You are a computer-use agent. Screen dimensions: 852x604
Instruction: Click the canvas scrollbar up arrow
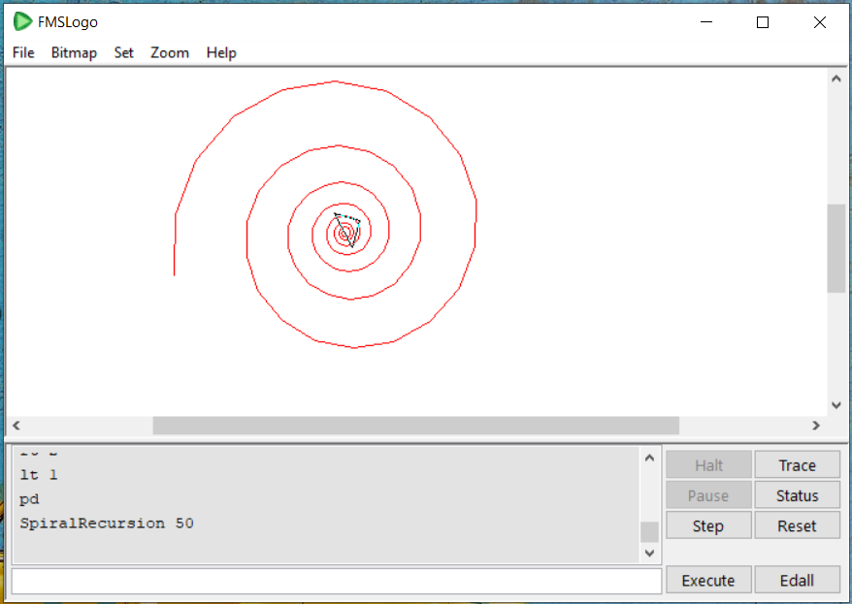tap(835, 78)
